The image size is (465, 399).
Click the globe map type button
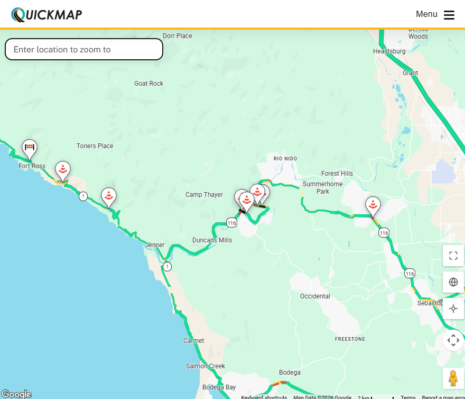453,282
